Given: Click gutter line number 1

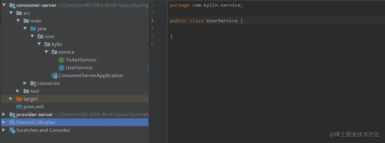Looking at the screenshot, I should 152,5.
